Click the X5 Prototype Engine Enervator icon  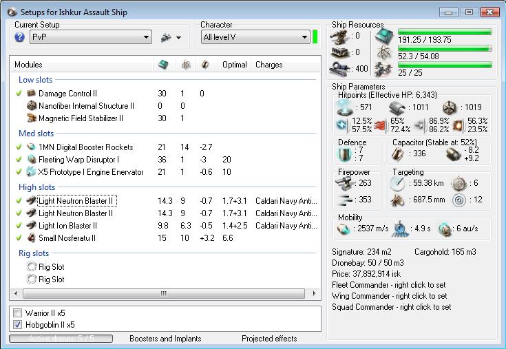pyautogui.click(x=31, y=172)
